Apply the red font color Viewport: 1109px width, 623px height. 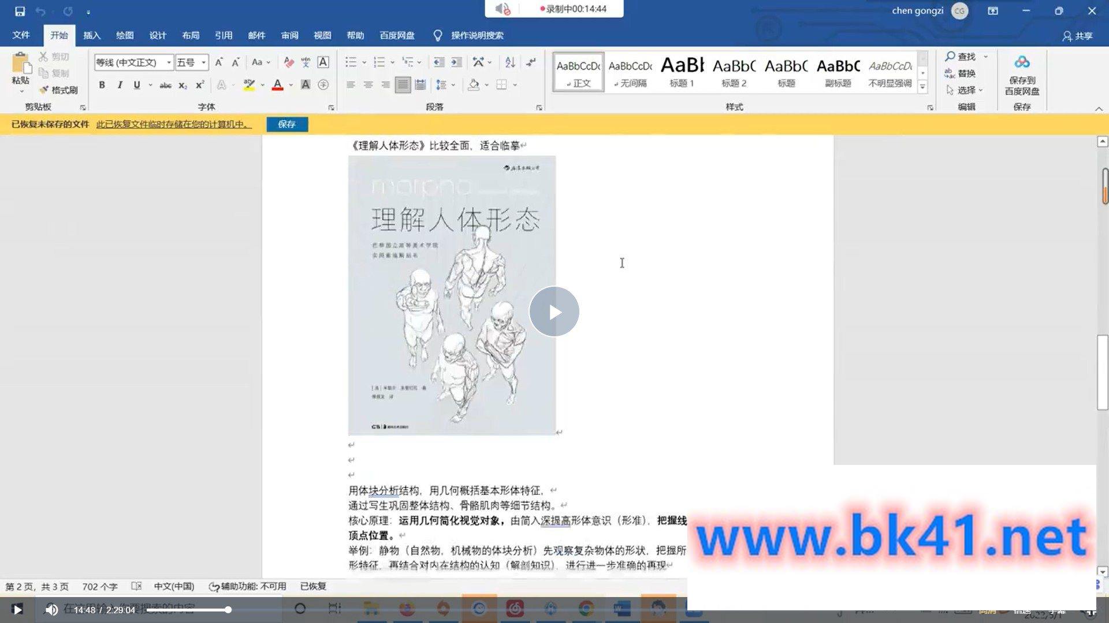pyautogui.click(x=278, y=85)
